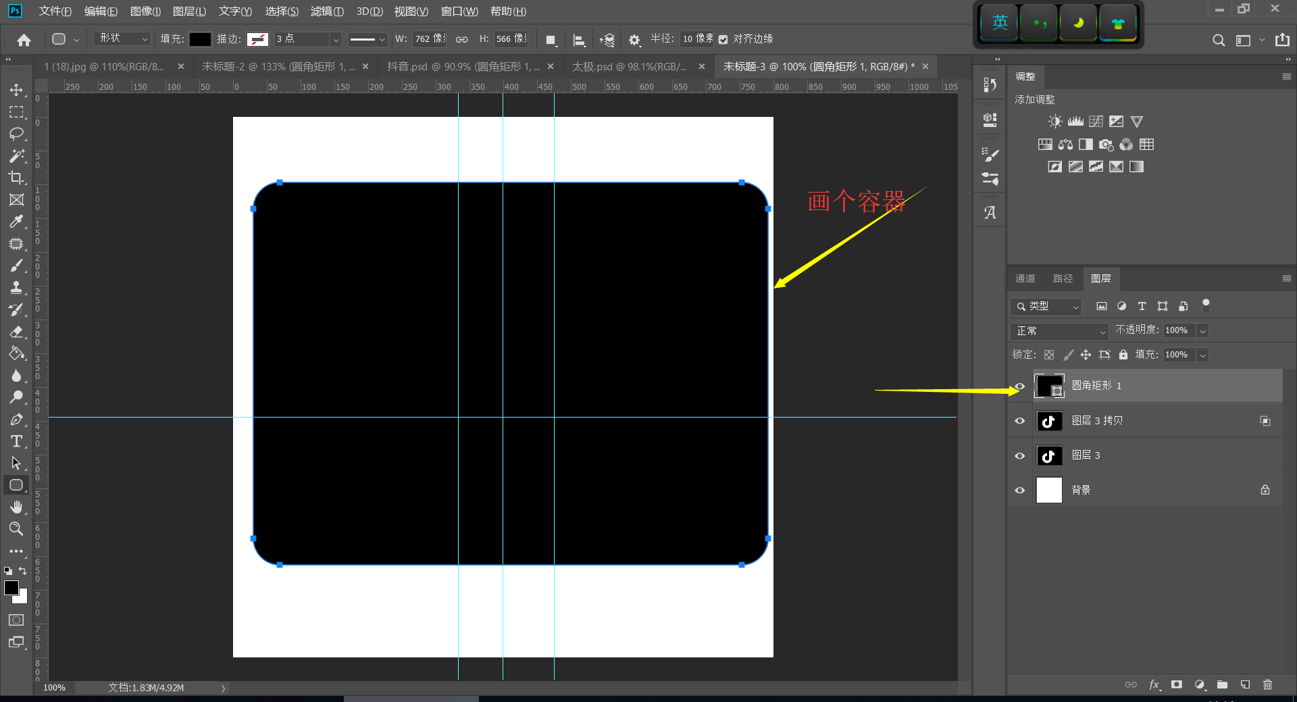Select the Crop tool

click(x=16, y=178)
